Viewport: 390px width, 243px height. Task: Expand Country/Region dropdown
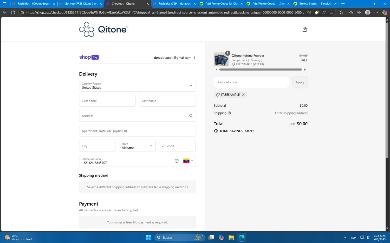click(137, 86)
